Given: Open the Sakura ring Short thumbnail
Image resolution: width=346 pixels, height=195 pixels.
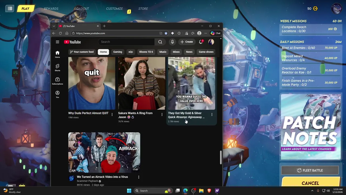Looking at the screenshot, I should pos(142,83).
